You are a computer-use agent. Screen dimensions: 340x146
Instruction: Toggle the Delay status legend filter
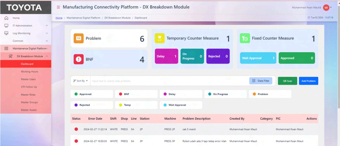(181, 94)
